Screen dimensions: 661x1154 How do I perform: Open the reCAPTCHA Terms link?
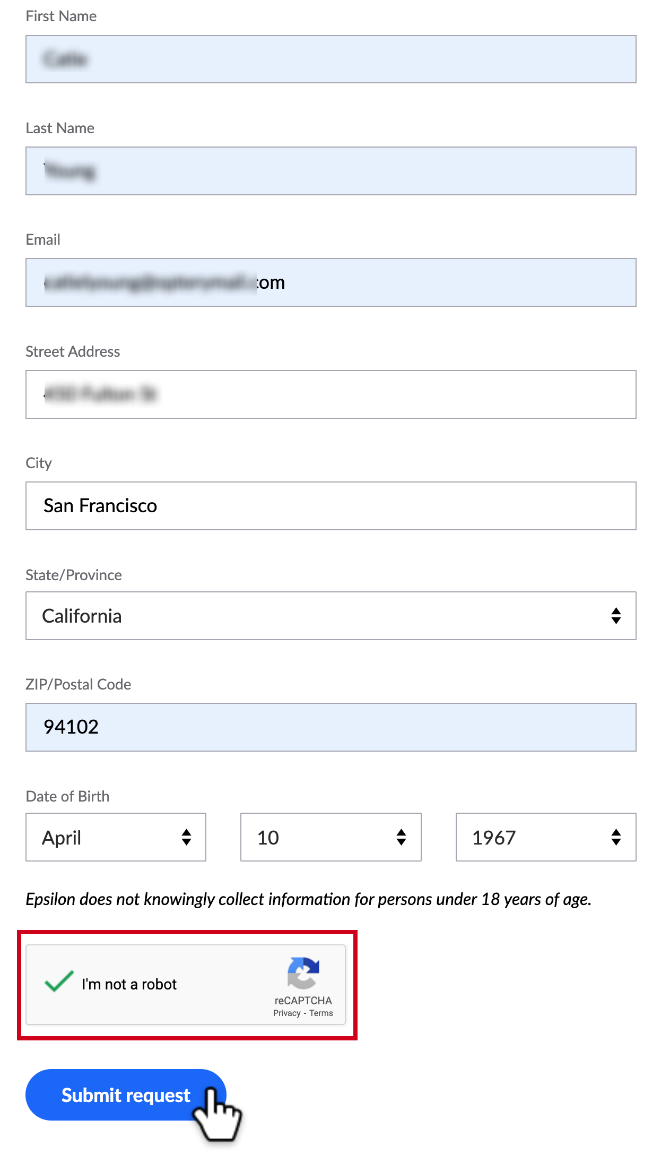[x=321, y=1013]
